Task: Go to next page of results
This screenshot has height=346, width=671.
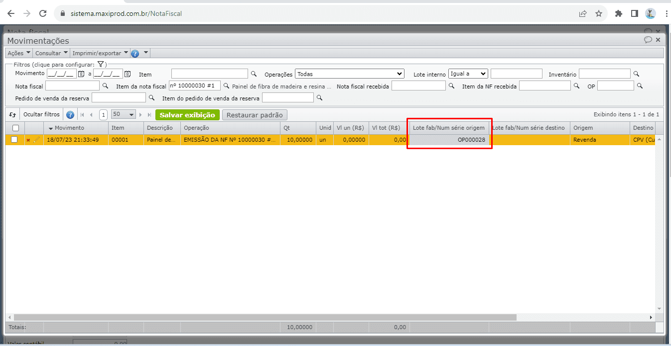Action: tap(140, 115)
